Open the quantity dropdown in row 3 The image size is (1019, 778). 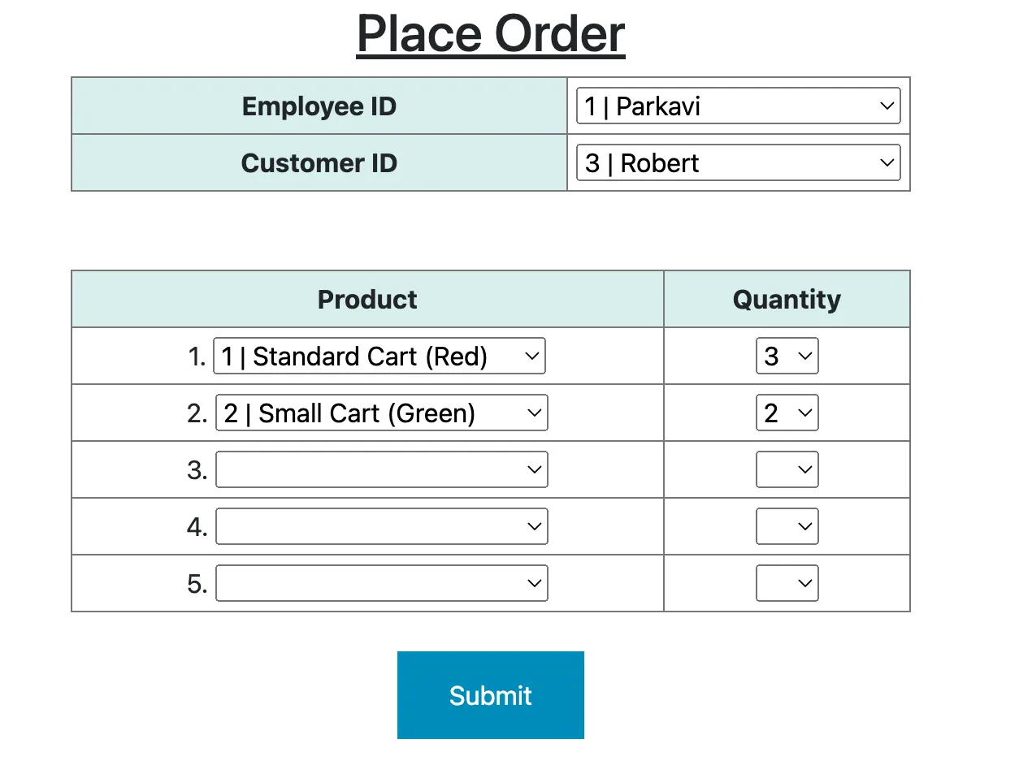pyautogui.click(x=787, y=469)
